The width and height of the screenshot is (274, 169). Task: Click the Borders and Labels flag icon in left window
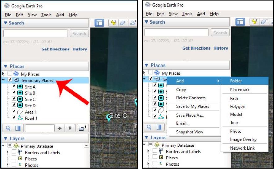click(20, 152)
